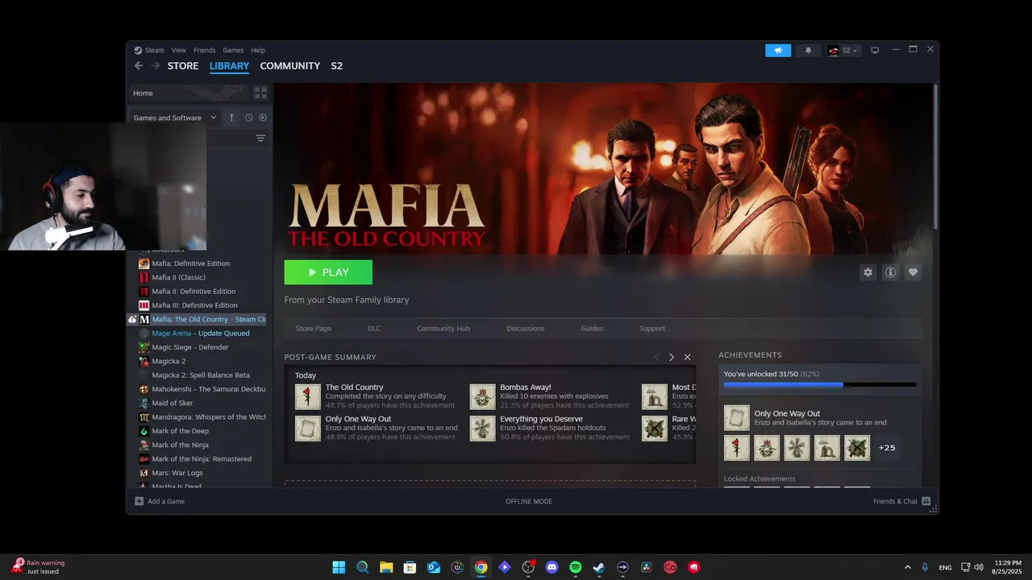This screenshot has width=1032, height=580.
Task: Open the View menu
Action: 178,50
